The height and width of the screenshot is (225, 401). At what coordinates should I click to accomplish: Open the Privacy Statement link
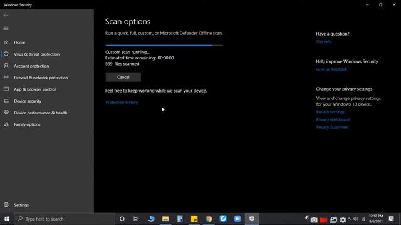point(332,127)
